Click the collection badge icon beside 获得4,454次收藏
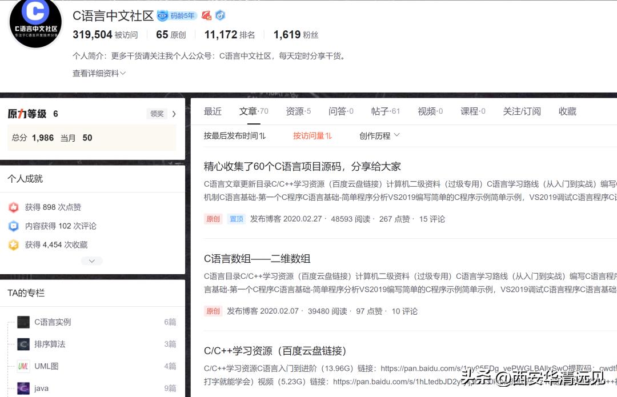This screenshot has width=617, height=397. pos(14,244)
